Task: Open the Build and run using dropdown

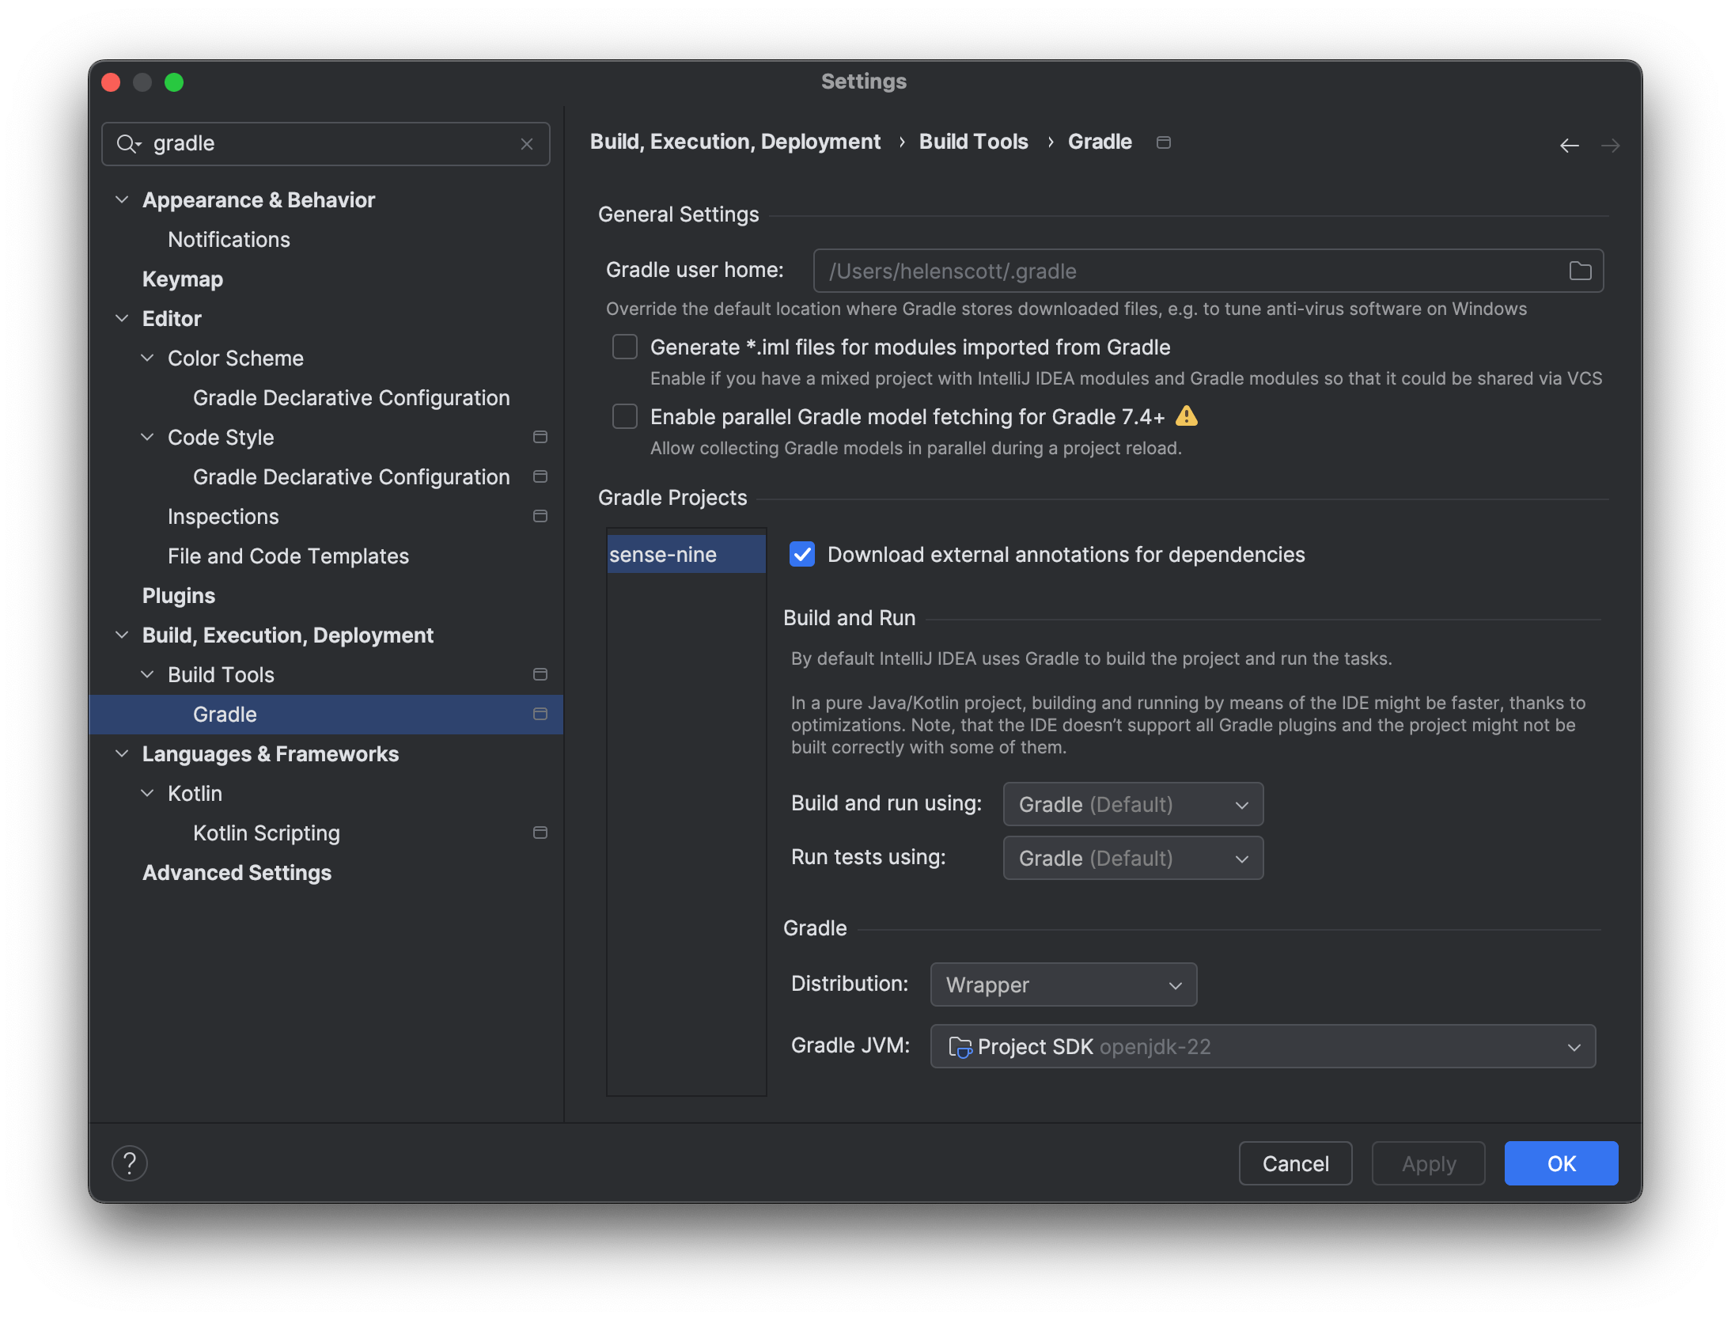Action: pos(1133,805)
